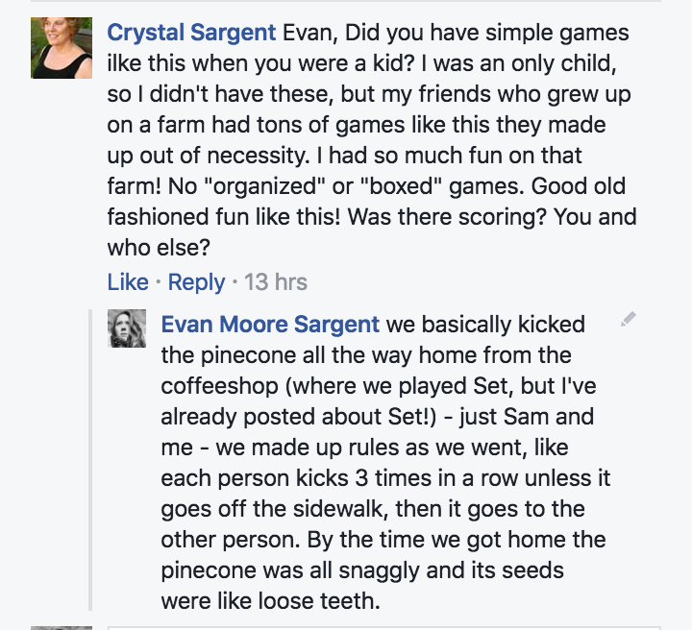
Task: Click the Crystal Sargent name link
Action: click(x=192, y=33)
